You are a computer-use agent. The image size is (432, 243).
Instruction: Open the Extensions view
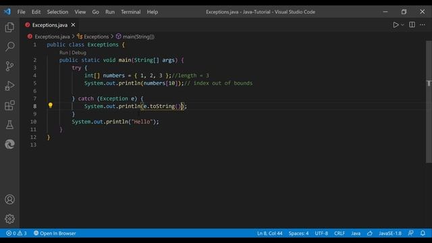point(9,105)
